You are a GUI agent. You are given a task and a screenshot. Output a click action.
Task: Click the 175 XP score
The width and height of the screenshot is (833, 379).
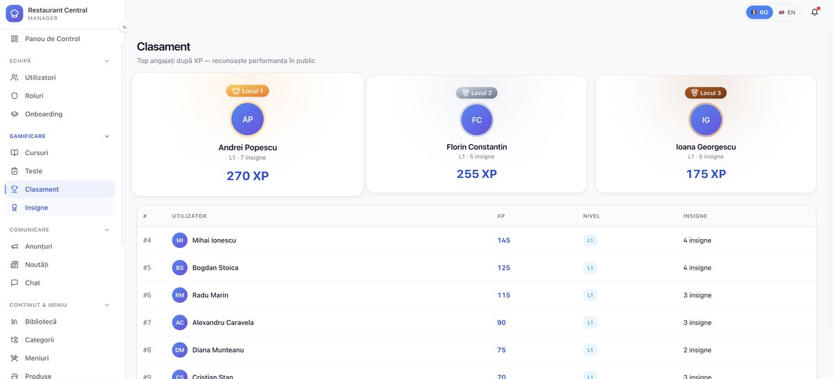click(x=706, y=174)
